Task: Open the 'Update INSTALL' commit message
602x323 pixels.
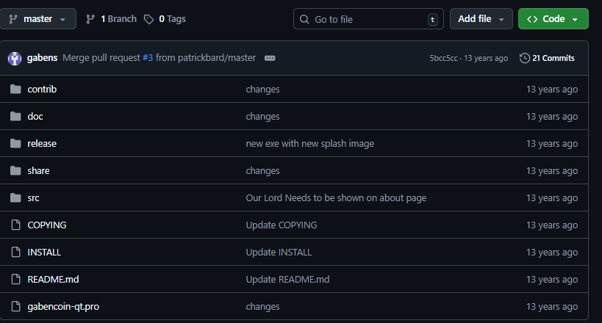Action: click(x=279, y=253)
